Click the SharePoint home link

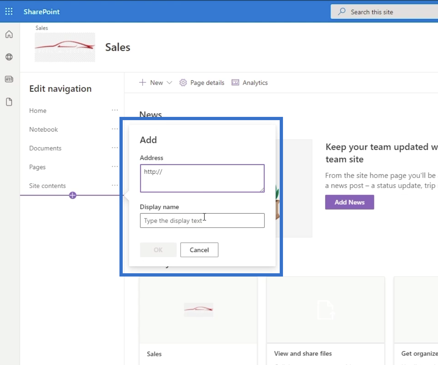tap(41, 12)
